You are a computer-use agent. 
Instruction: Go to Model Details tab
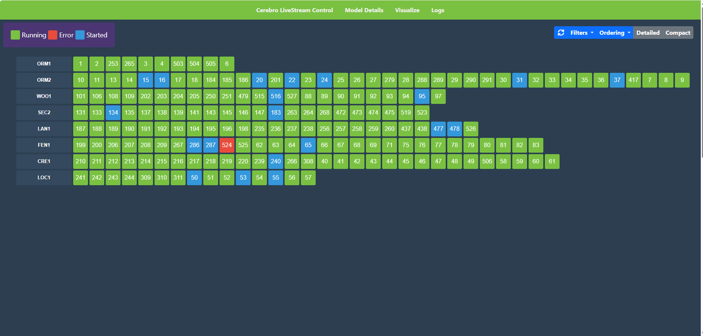click(x=364, y=10)
